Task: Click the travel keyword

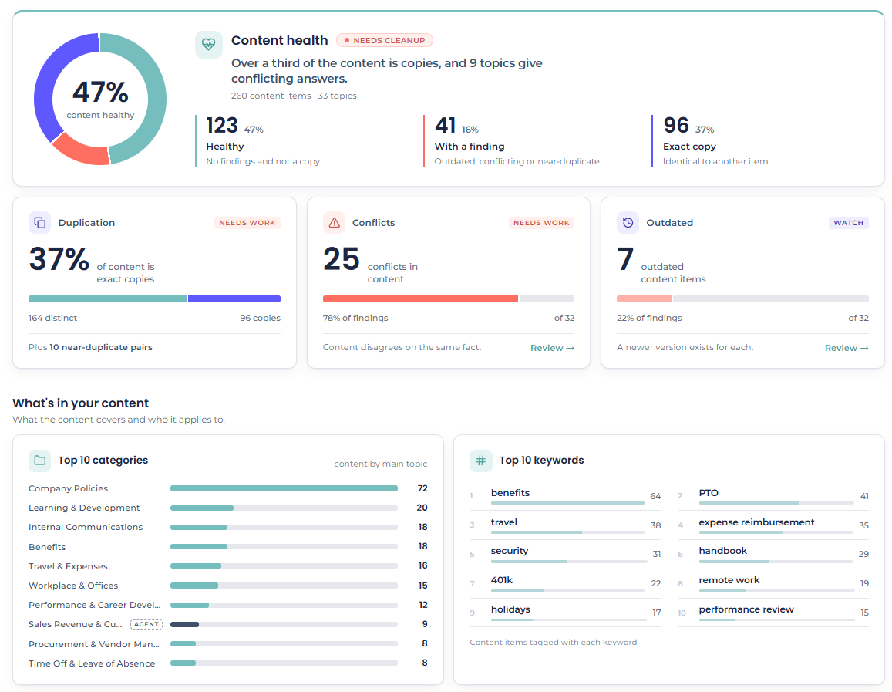Action: pyautogui.click(x=503, y=522)
